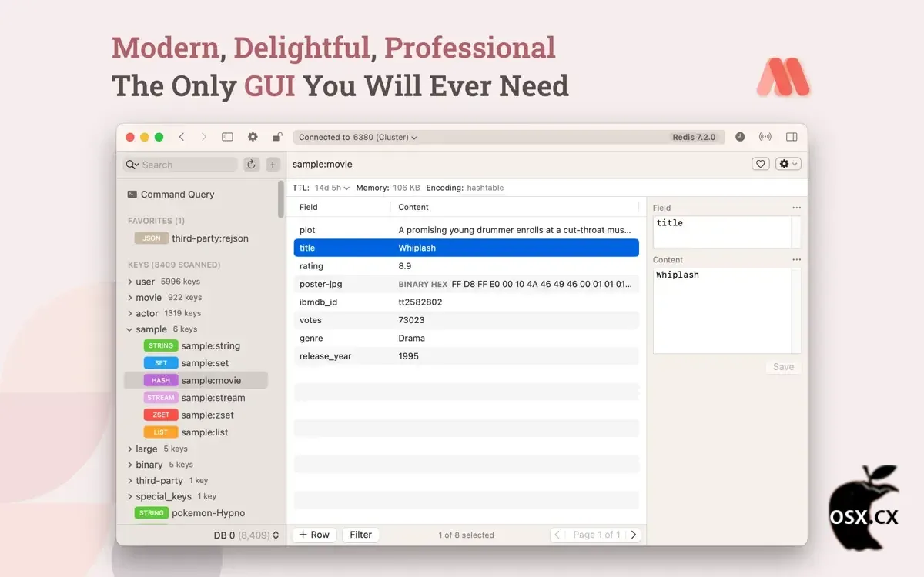Screen dimensions: 924x577
Task: Go back with the left arrow
Action: [182, 137]
